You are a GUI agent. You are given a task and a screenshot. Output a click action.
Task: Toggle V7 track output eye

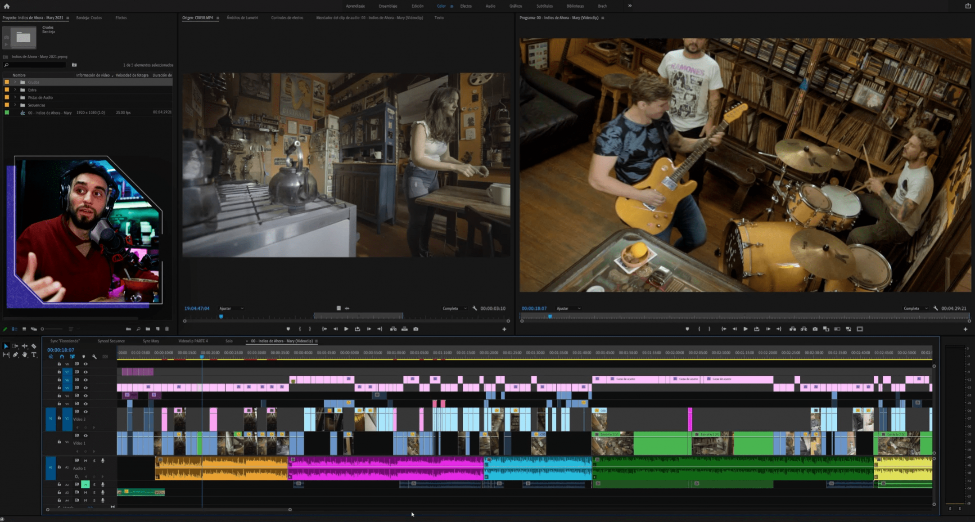[86, 372]
